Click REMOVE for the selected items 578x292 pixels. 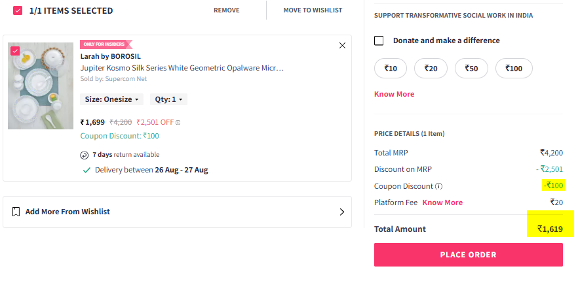(227, 10)
